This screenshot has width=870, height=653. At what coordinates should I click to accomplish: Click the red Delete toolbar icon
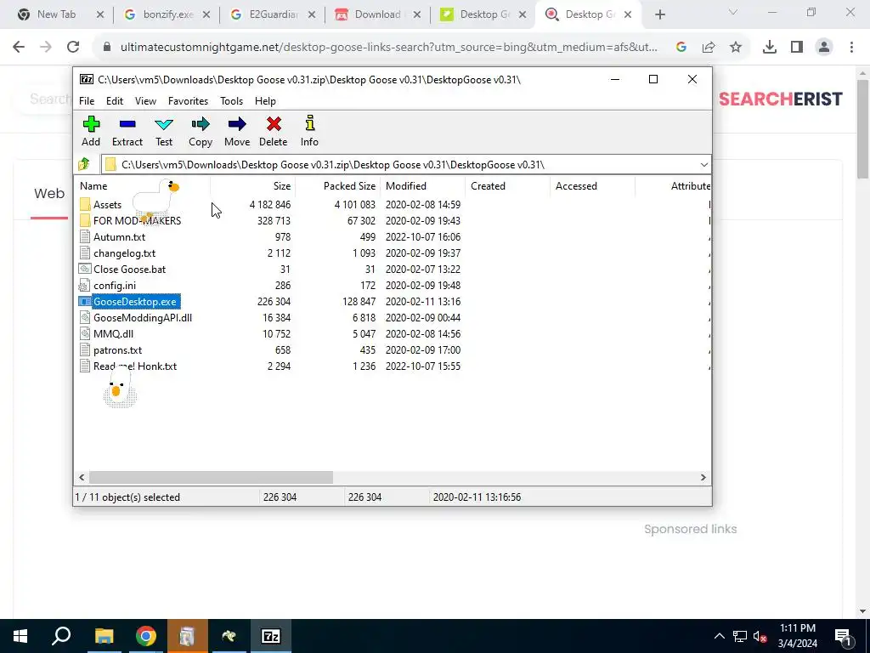pyautogui.click(x=274, y=131)
